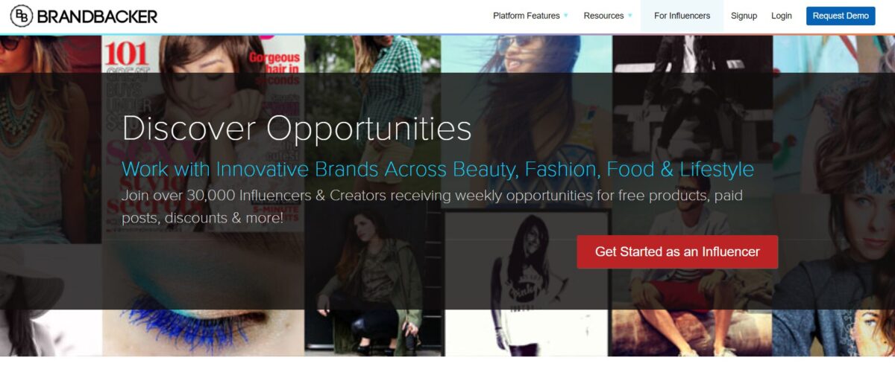The height and width of the screenshot is (369, 895).
Task: Expand the arrow beside Platform Features
Action: click(566, 16)
